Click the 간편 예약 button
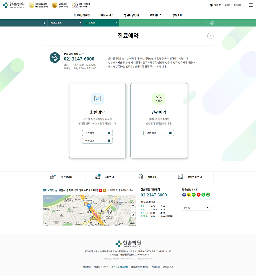 [159, 133]
